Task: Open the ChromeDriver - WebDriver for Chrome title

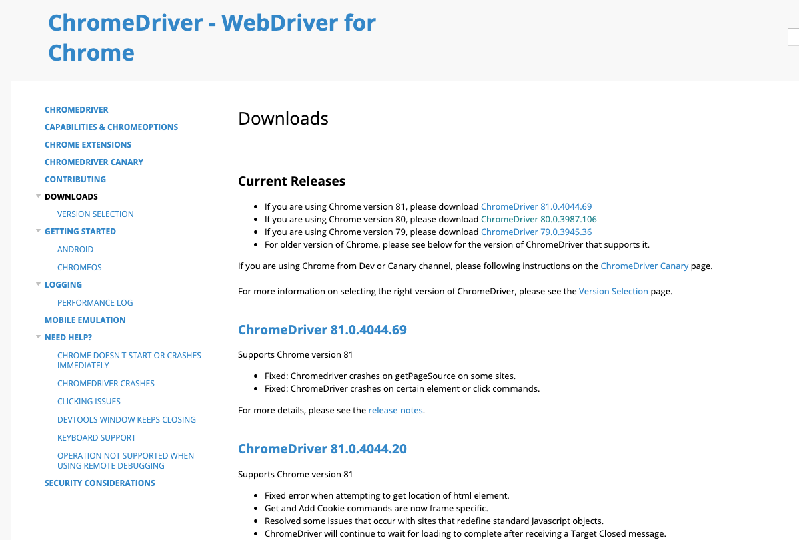Action: (212, 38)
